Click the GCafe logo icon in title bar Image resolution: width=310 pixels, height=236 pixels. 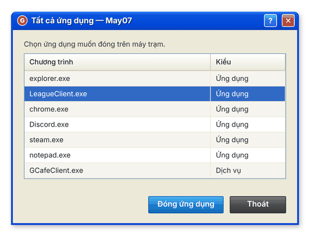[22, 21]
